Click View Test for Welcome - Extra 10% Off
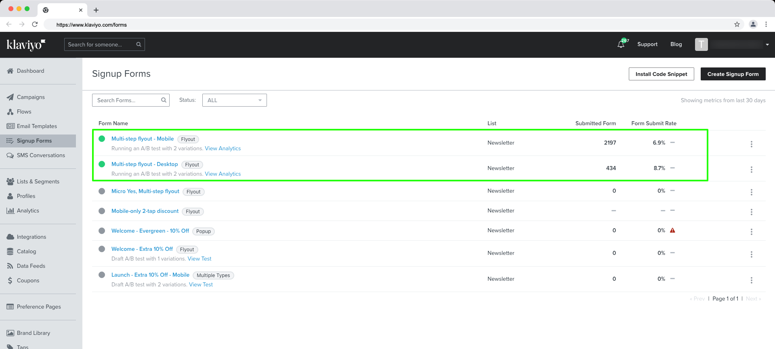Viewport: 775px width, 349px height. 200,259
